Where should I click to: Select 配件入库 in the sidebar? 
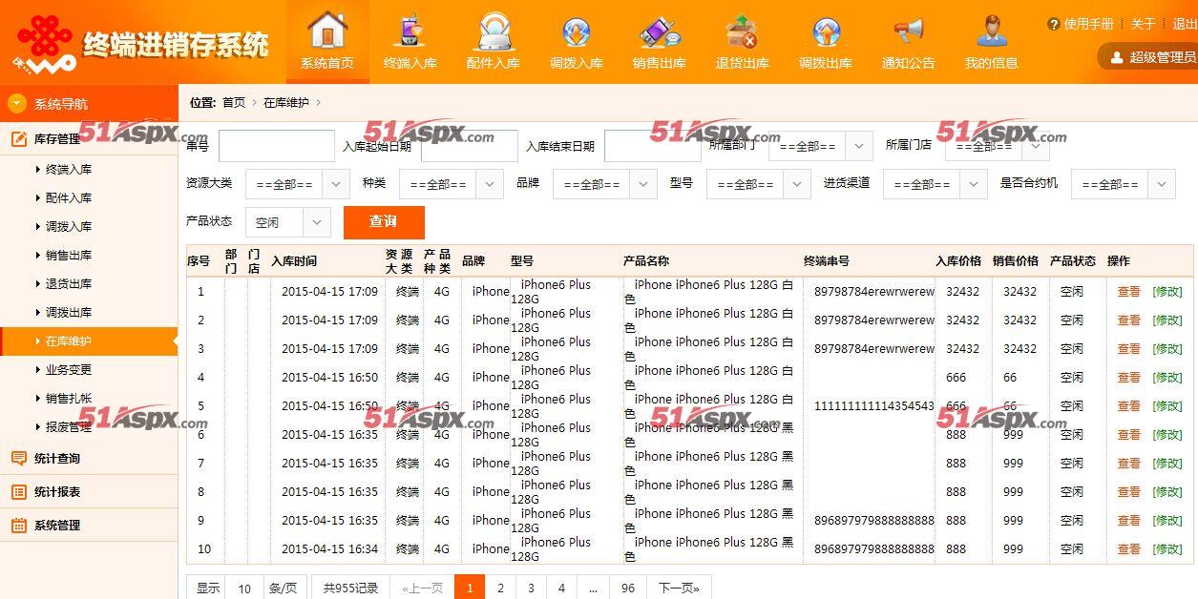(69, 198)
